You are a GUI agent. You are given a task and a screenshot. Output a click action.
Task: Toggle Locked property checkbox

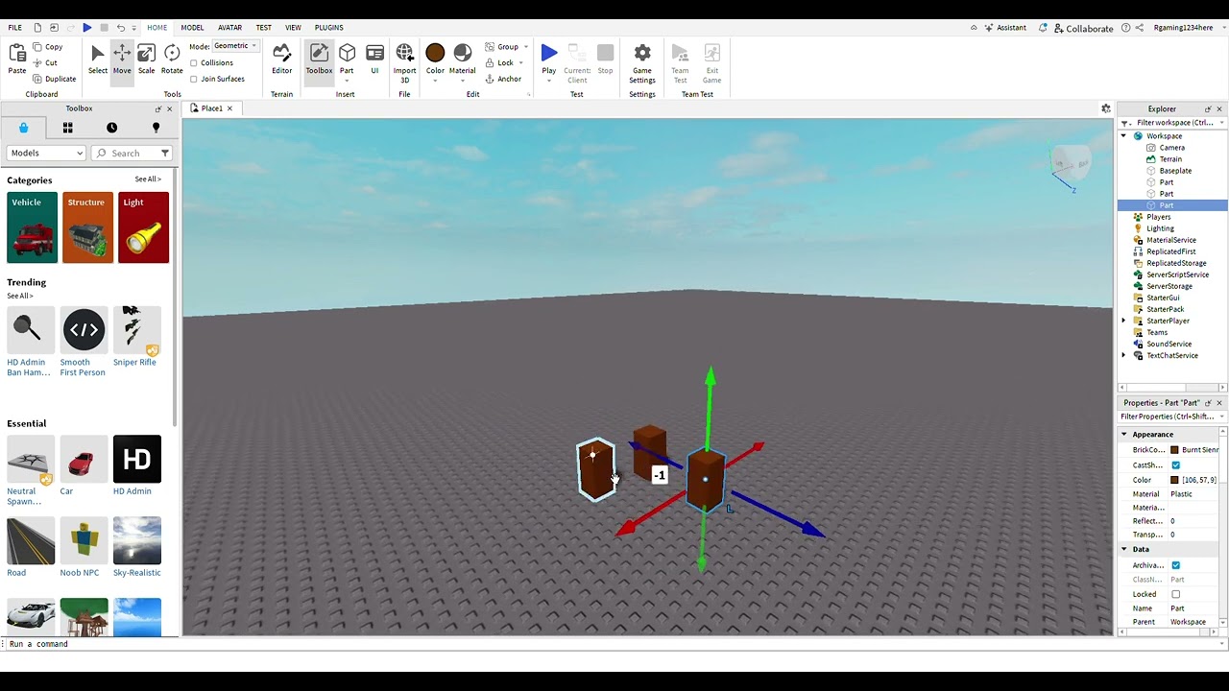[x=1175, y=594]
